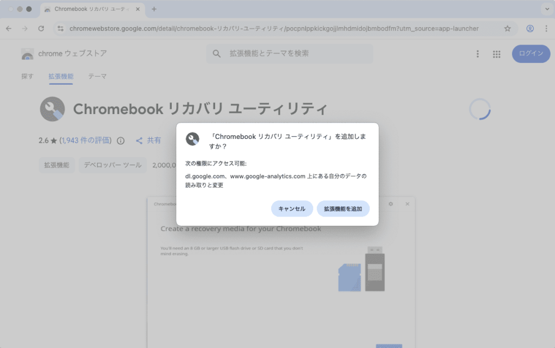Close the Chromebook リカバリ tab
555x348 pixels.
coord(138,9)
